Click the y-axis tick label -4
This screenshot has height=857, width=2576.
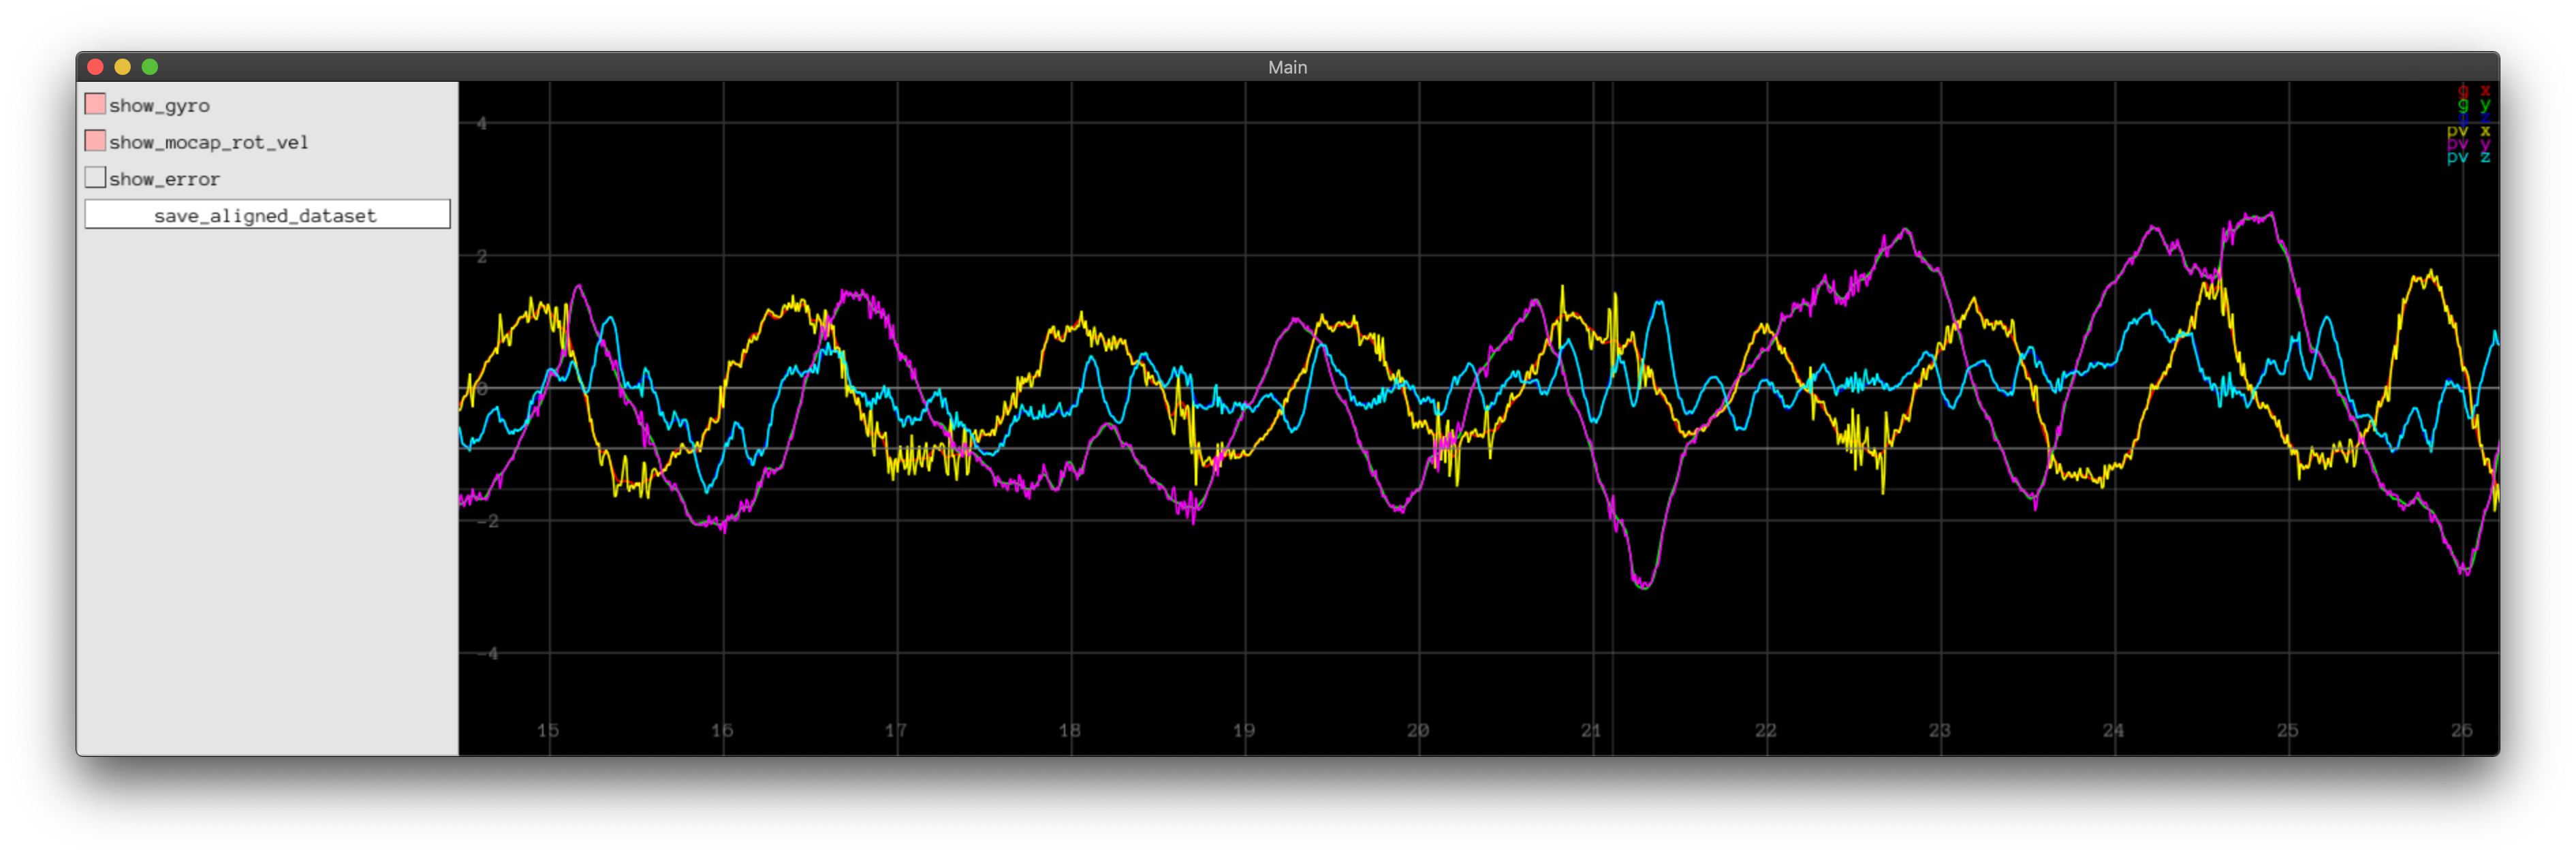coord(487,653)
